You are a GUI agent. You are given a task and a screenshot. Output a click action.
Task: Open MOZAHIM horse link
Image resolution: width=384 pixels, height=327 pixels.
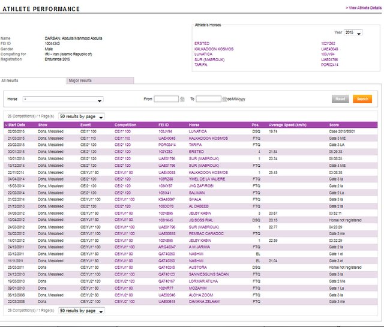point(197,288)
